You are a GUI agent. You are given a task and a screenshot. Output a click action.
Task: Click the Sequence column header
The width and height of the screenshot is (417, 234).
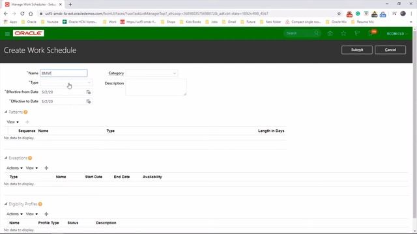[x=27, y=131]
